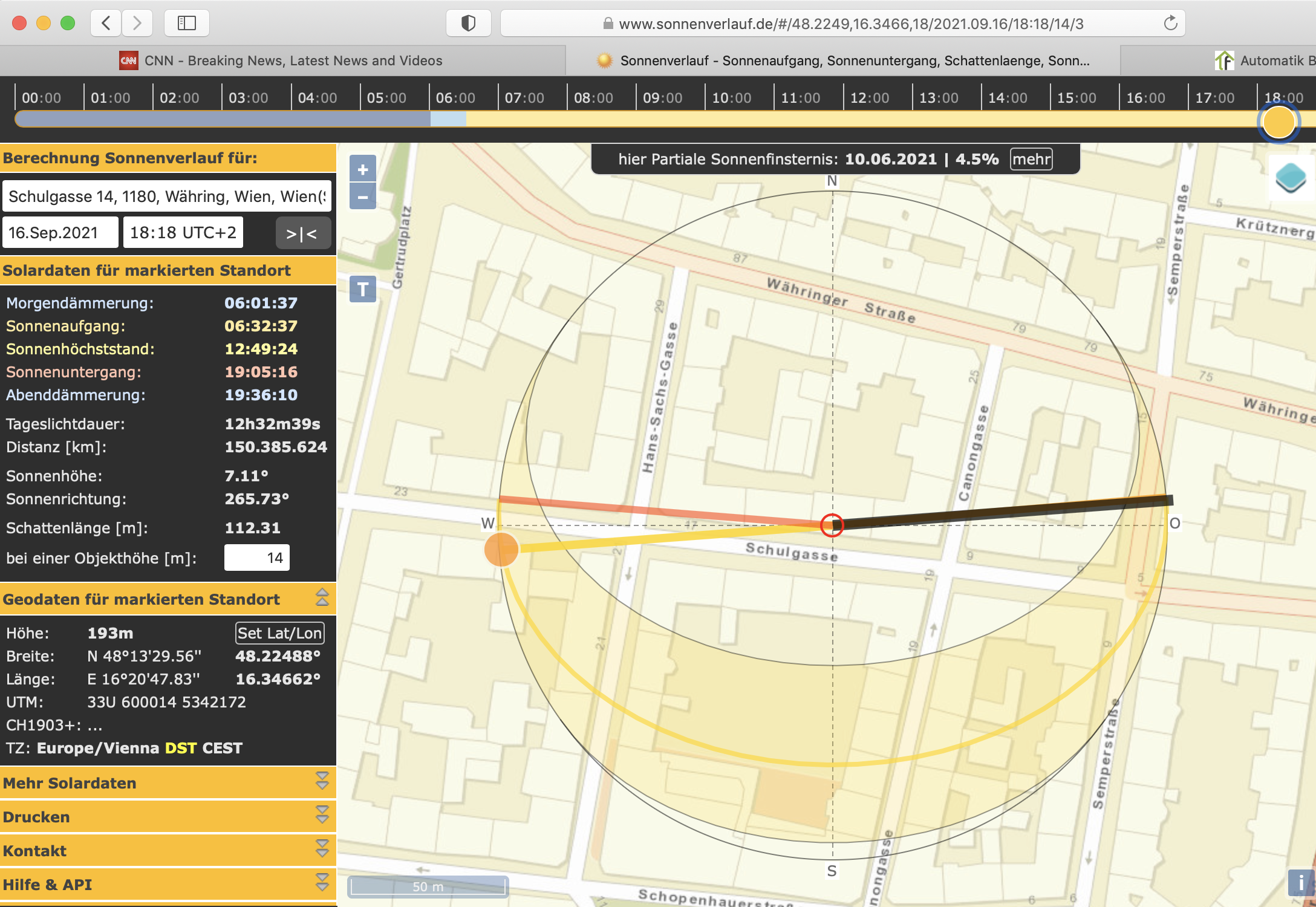Click the sun handle on the time slider
1316x907 pixels.
[x=1279, y=122]
